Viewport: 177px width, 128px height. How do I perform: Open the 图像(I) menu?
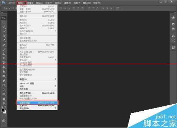click(30, 2)
